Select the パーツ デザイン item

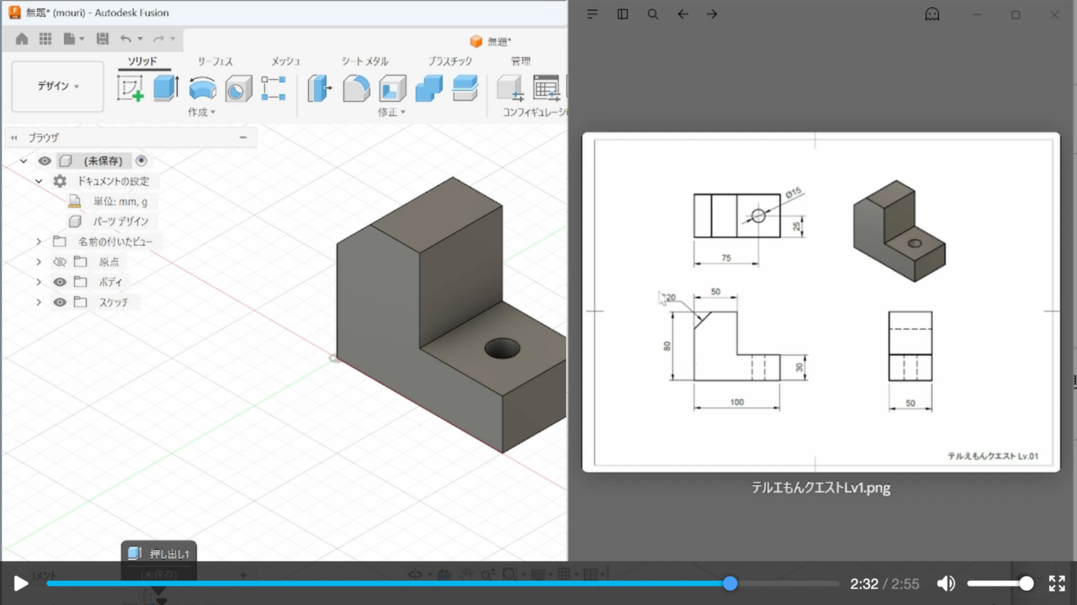click(120, 221)
